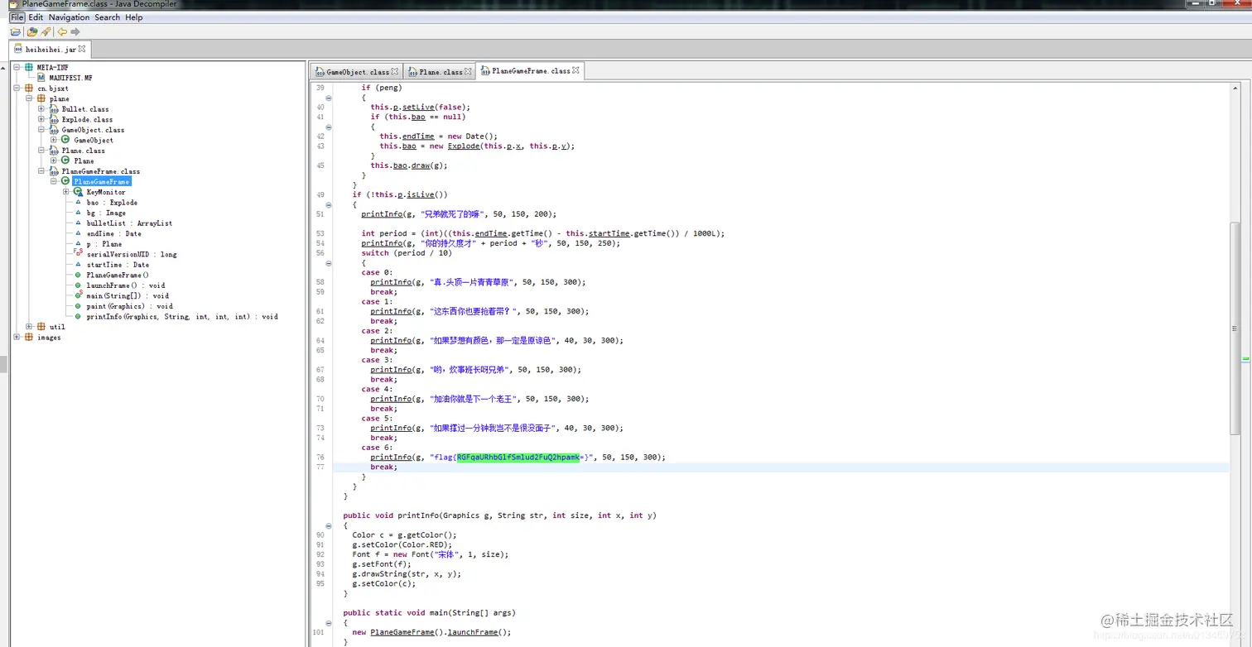Expand the images package node

click(x=17, y=337)
